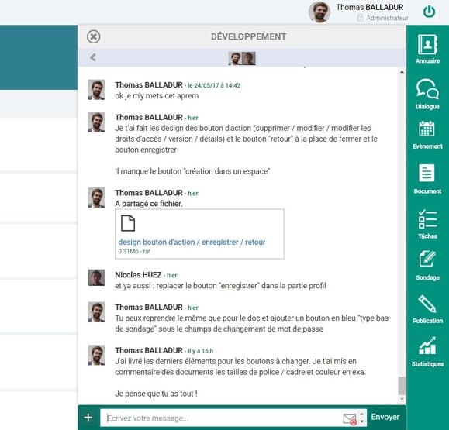The height and width of the screenshot is (430, 449).
Task: Open the Statistiques chart icon
Action: click(427, 352)
